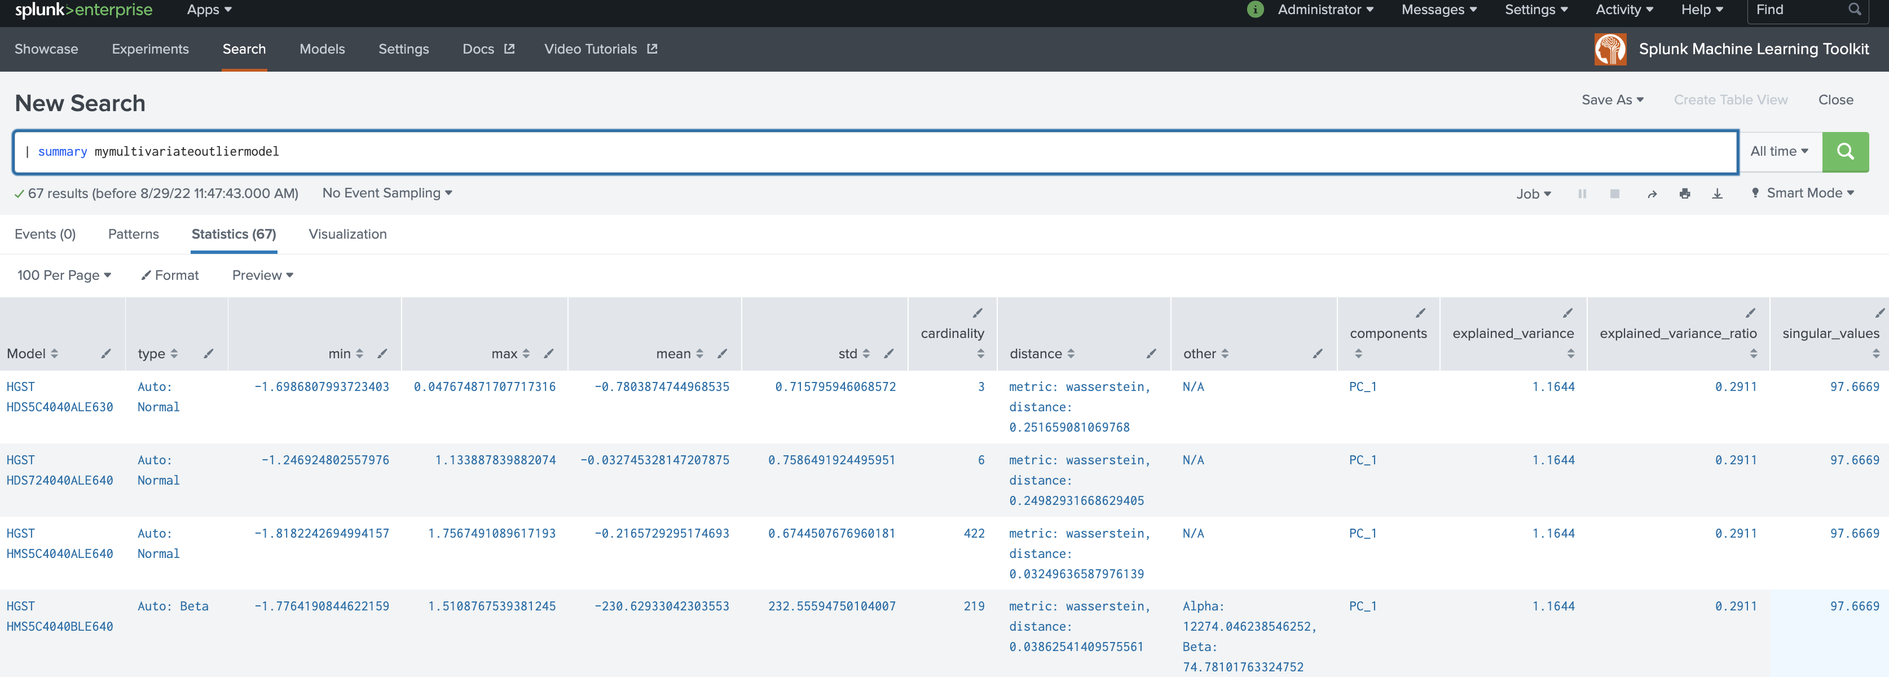Open the Video Tutorials link
This screenshot has height=677, width=1889.
coord(601,49)
